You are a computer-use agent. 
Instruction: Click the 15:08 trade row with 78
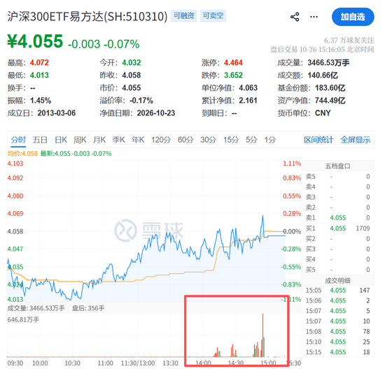click(x=337, y=331)
